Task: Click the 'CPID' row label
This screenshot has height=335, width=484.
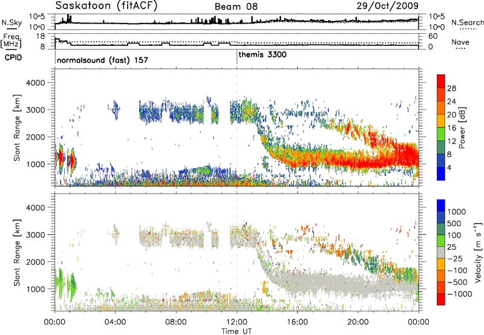Action: 13,57
